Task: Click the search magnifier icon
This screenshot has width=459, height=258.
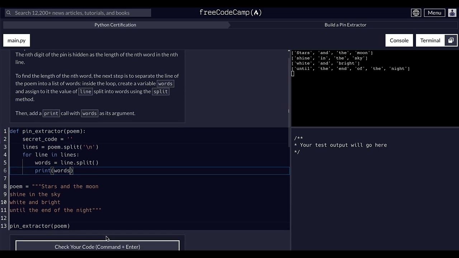Action: [8, 13]
